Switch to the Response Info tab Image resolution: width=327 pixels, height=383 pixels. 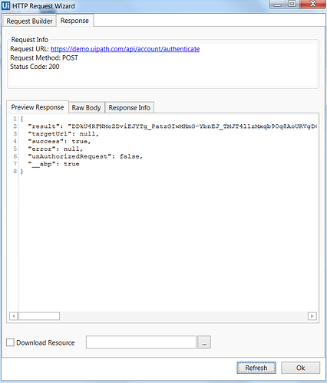[x=130, y=108]
